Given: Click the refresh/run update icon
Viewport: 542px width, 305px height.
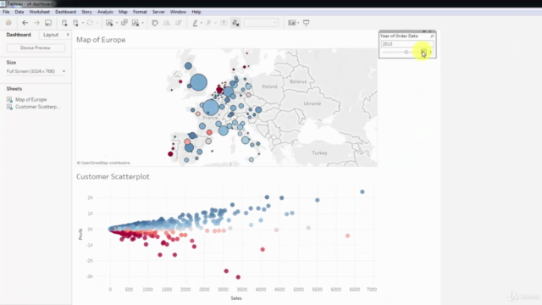Looking at the screenshot, I should tap(90, 23).
